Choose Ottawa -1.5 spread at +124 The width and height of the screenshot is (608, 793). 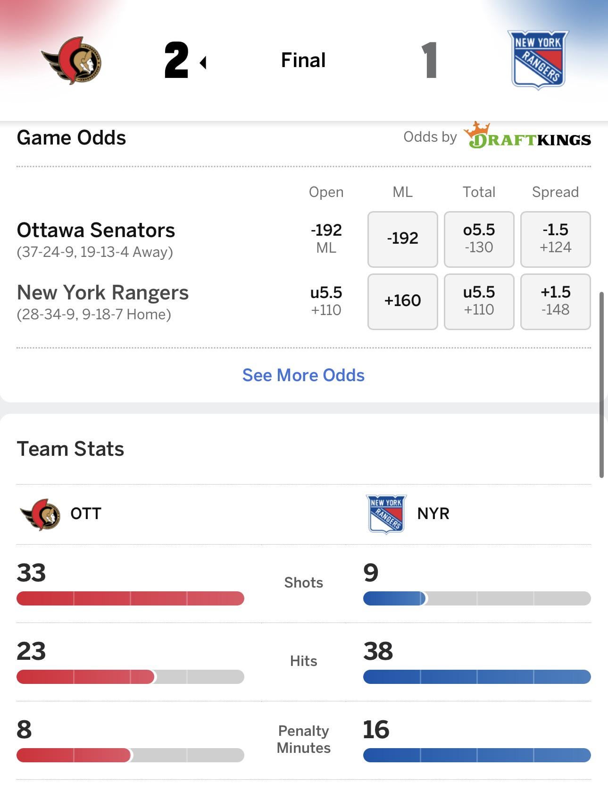(555, 239)
